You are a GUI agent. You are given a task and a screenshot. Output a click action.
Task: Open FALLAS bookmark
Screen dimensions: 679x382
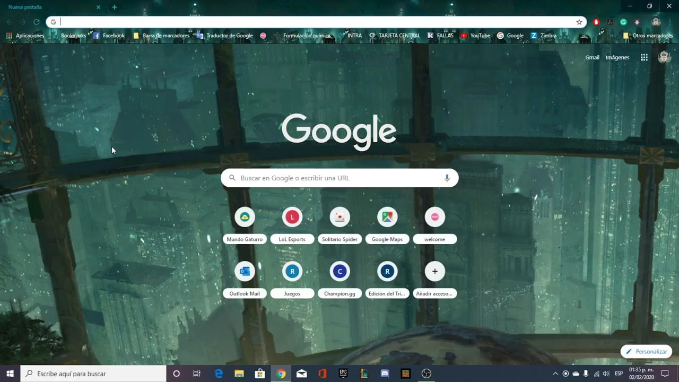coord(440,36)
